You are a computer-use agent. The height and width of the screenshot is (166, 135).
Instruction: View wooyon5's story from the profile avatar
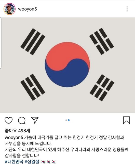tap(9, 9)
